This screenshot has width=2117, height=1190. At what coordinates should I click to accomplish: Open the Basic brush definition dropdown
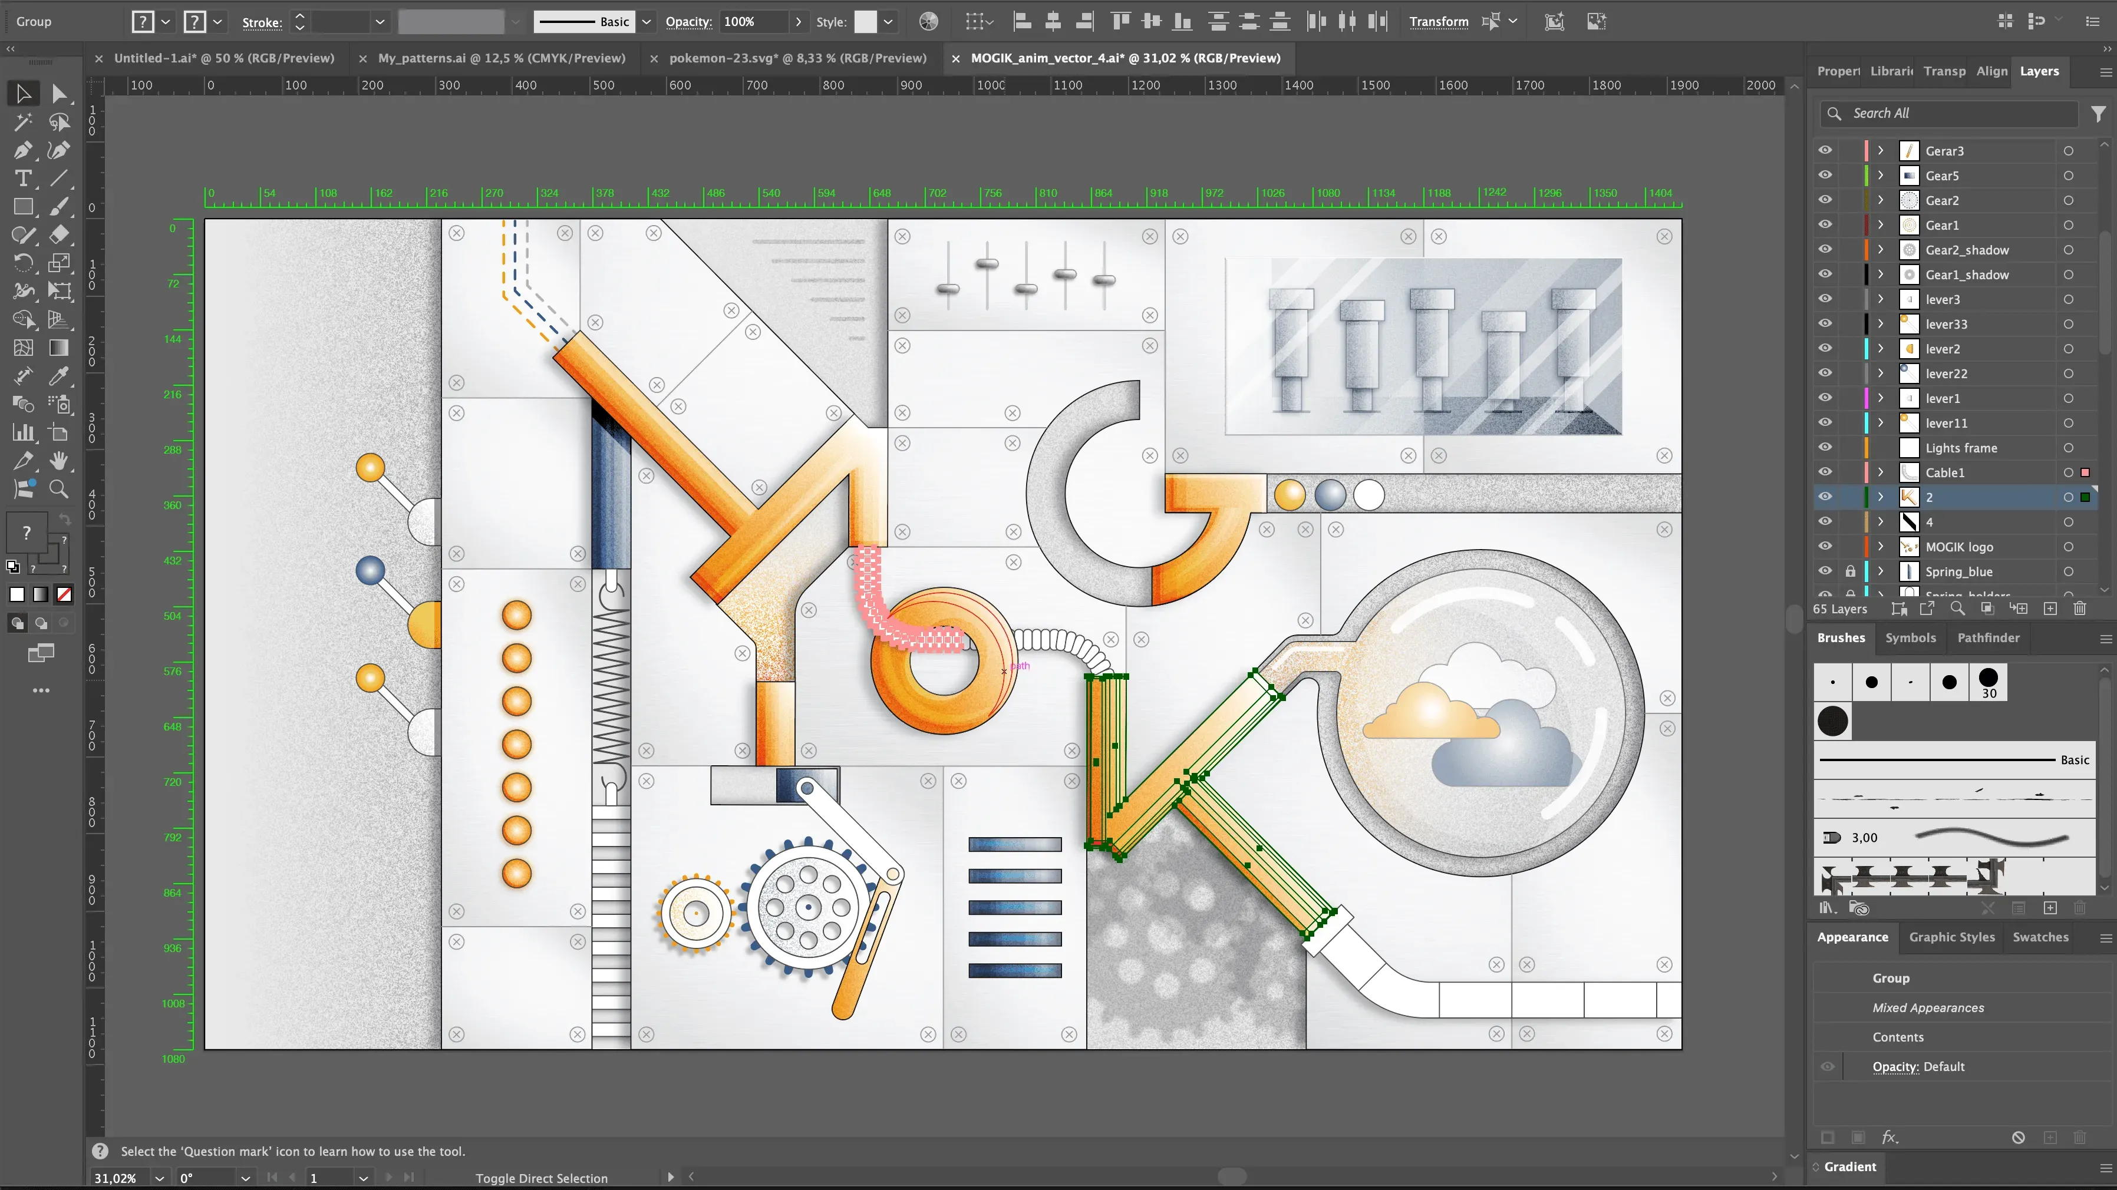647,21
